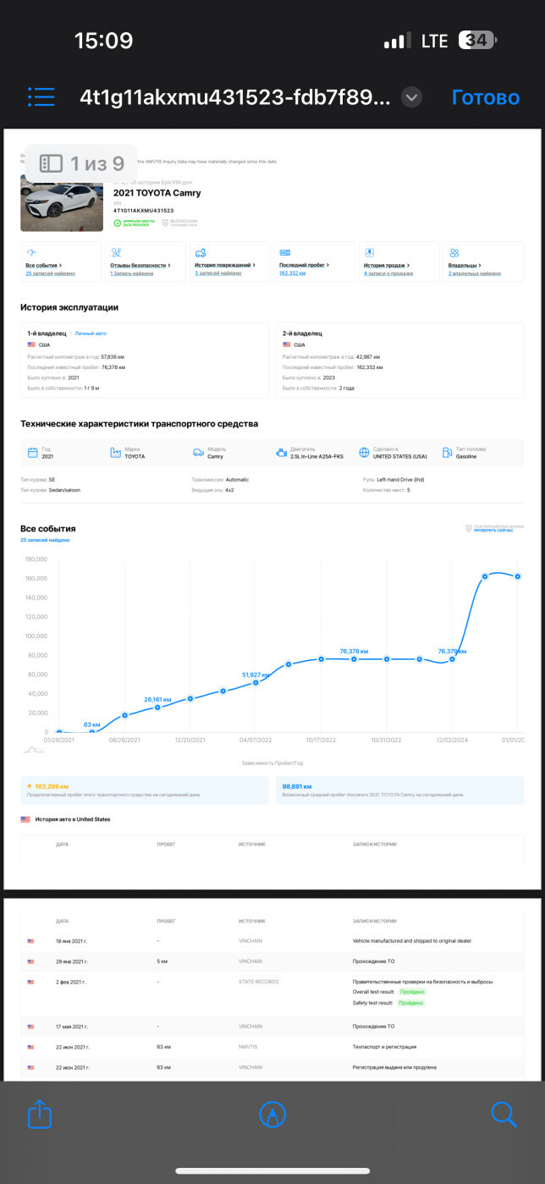
Task: Click the US flag under '2-й владелец'
Action: tap(287, 345)
